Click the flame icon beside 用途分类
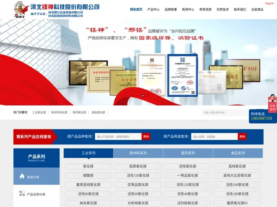Screen dimensions: 277x207 click(x=22, y=176)
